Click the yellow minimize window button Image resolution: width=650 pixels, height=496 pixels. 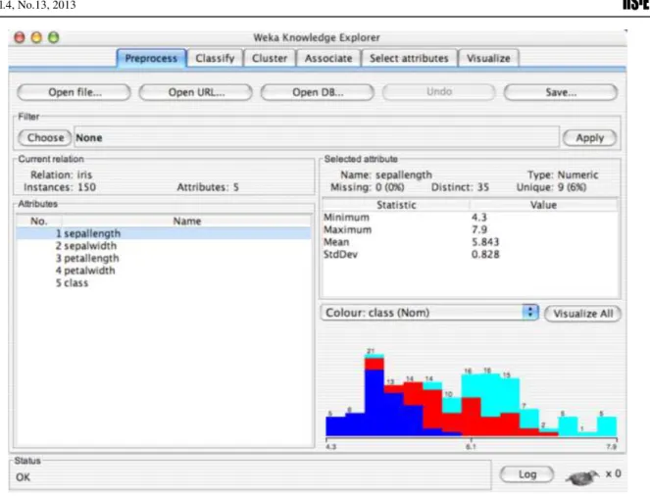[36, 37]
